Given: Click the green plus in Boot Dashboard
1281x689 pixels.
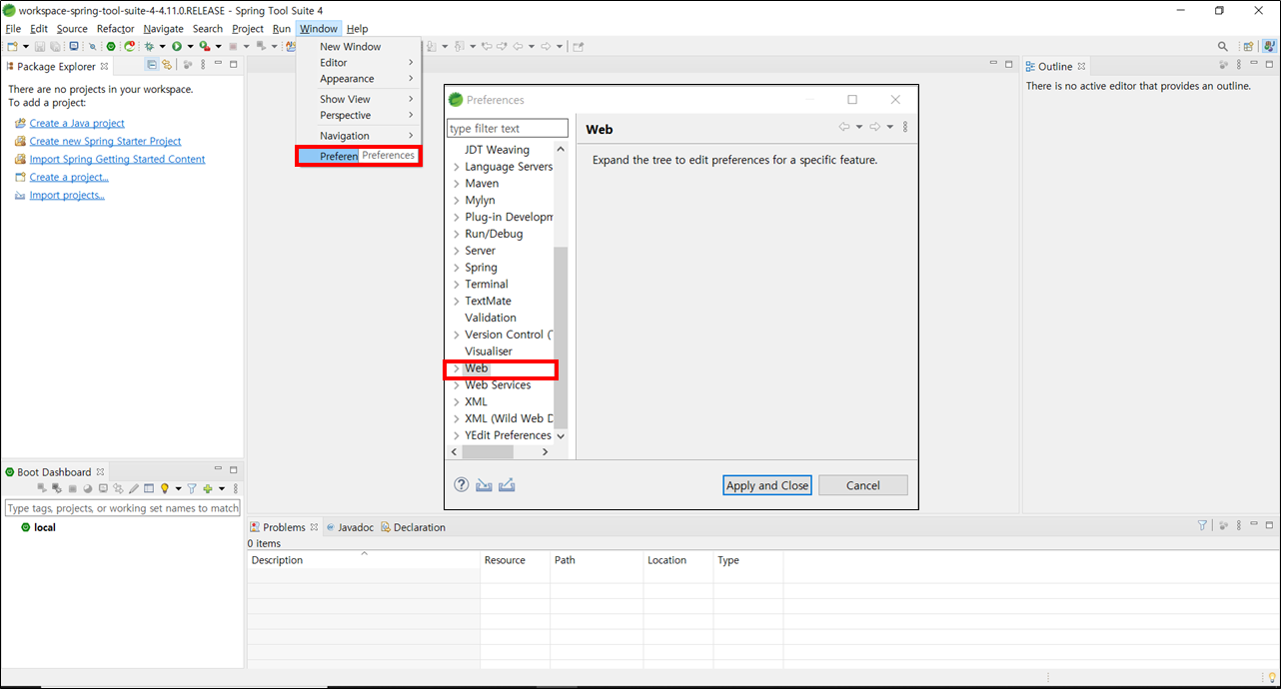Looking at the screenshot, I should (208, 488).
